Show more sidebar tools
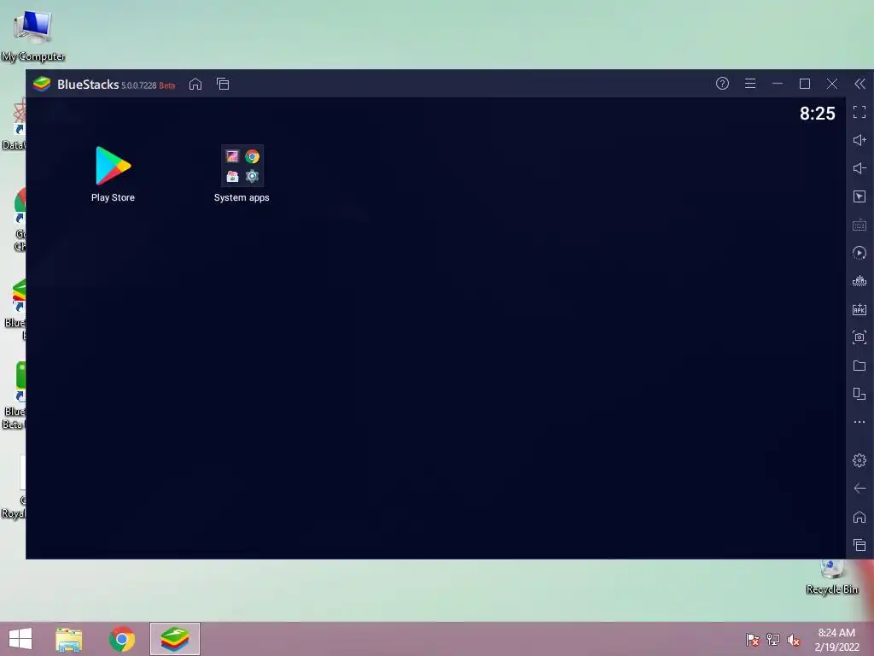 pos(859,422)
